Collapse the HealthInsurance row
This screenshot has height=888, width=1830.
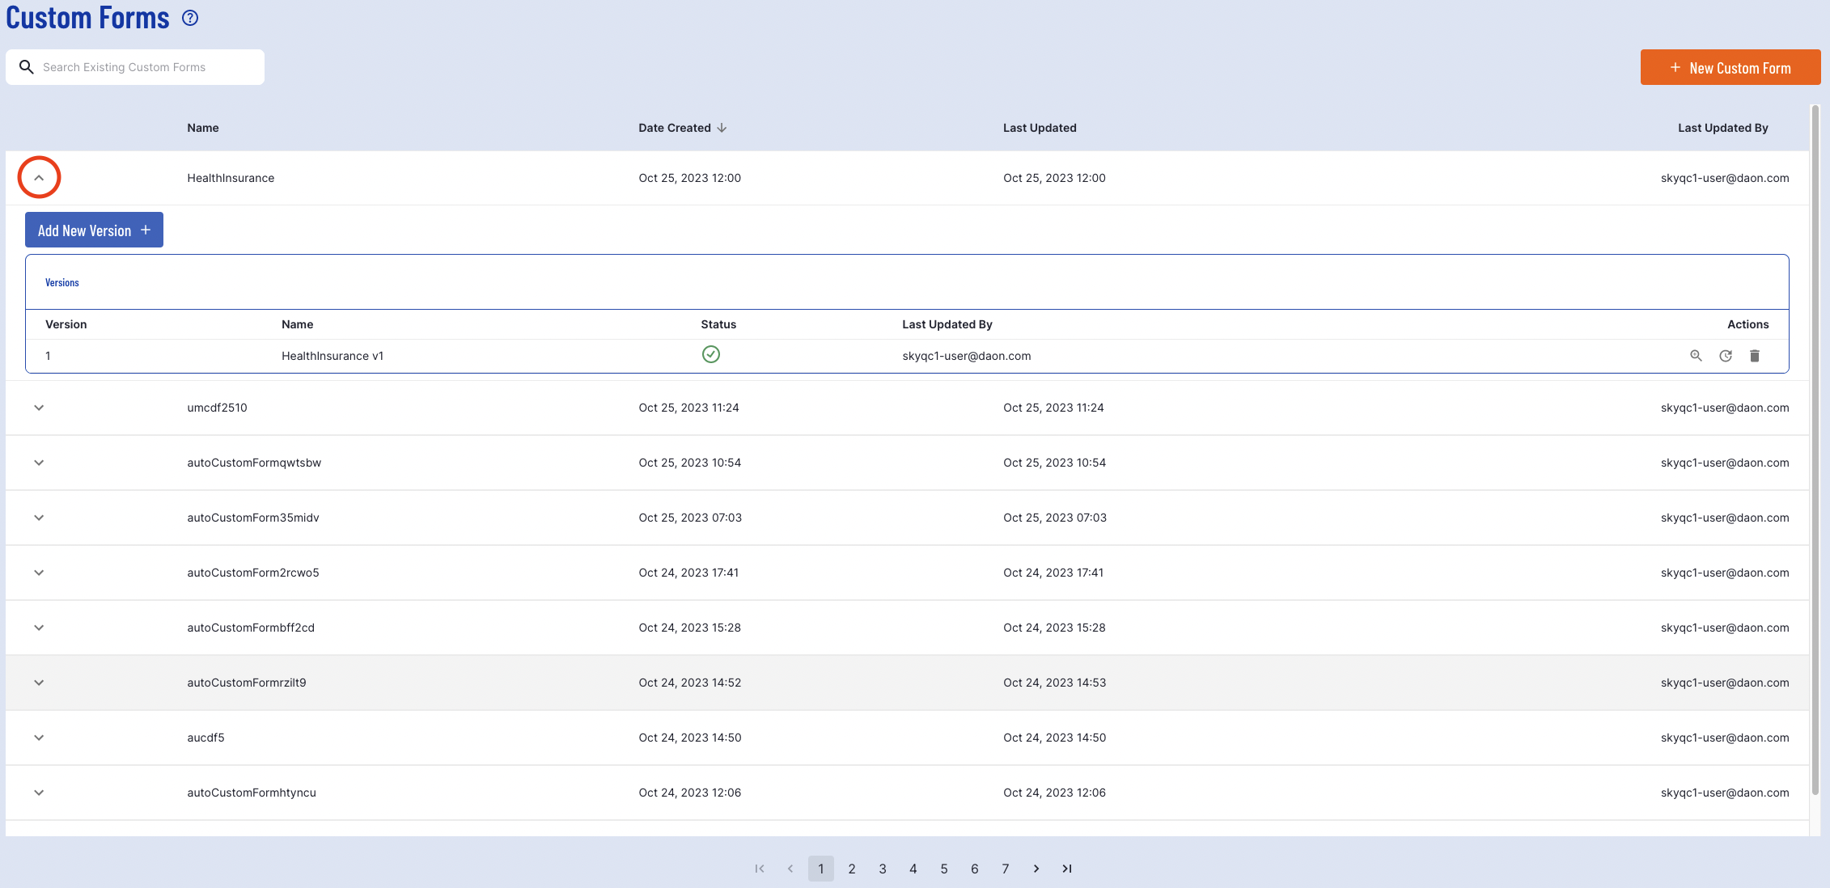click(x=39, y=178)
